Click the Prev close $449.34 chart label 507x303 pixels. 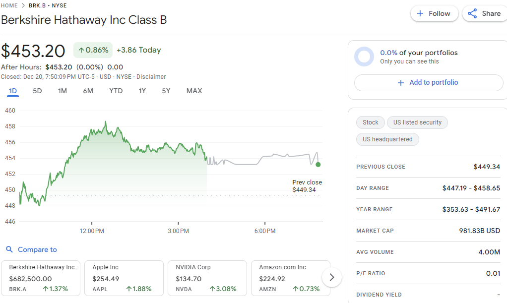[x=307, y=186]
